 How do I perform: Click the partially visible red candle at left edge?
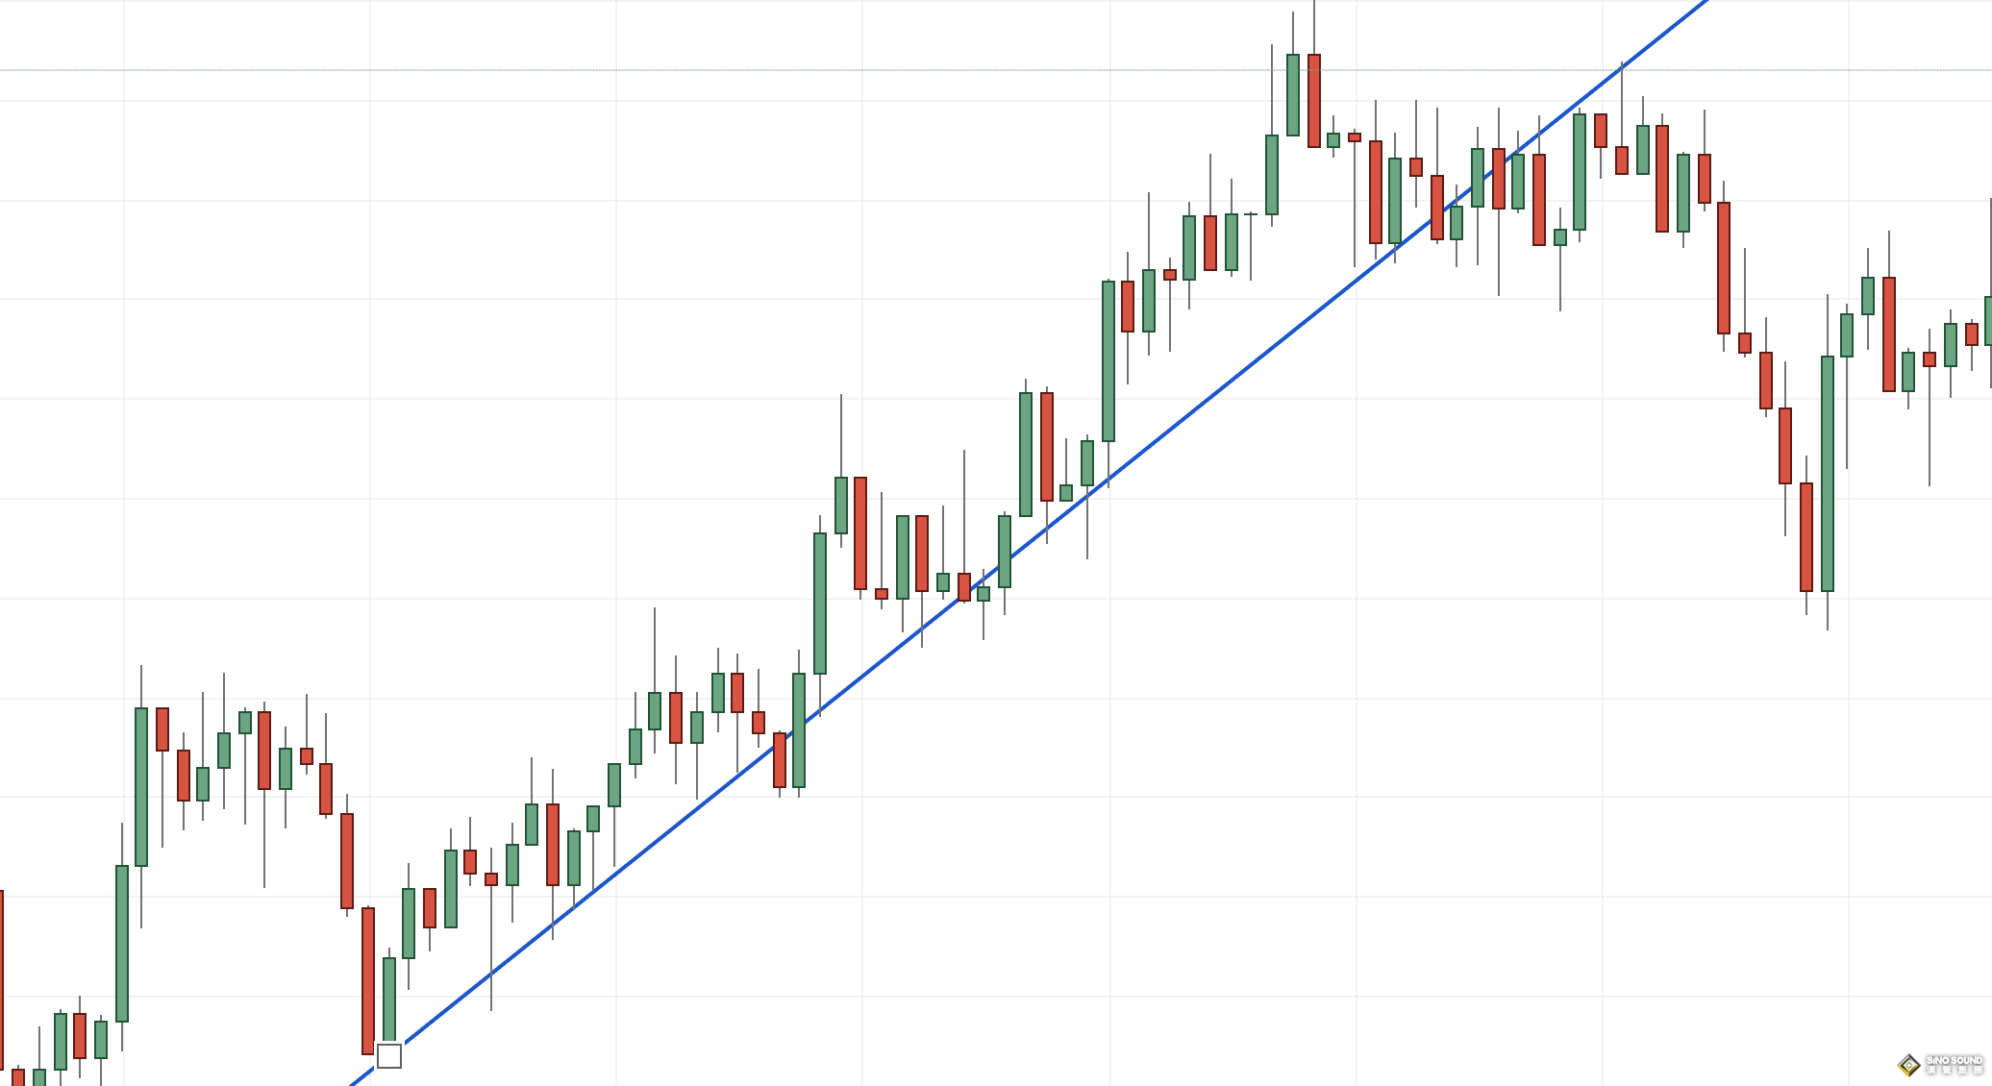pos(2,979)
